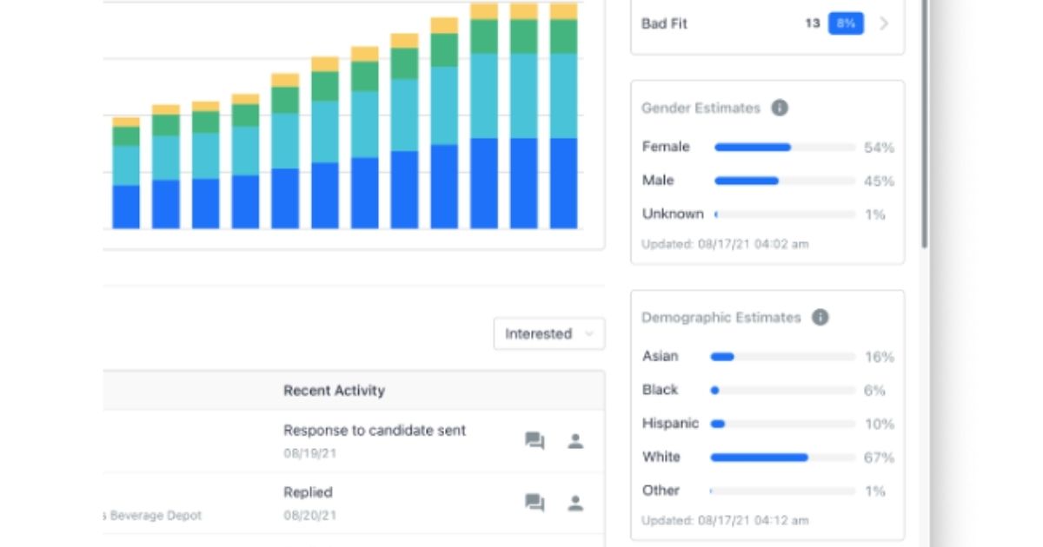Select the White demographic progress bar

(782, 458)
